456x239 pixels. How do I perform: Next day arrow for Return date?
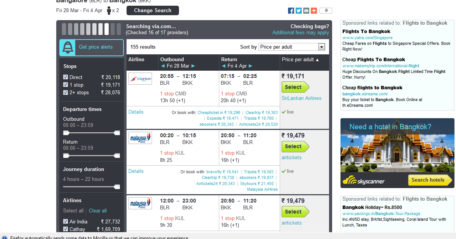pos(250,66)
